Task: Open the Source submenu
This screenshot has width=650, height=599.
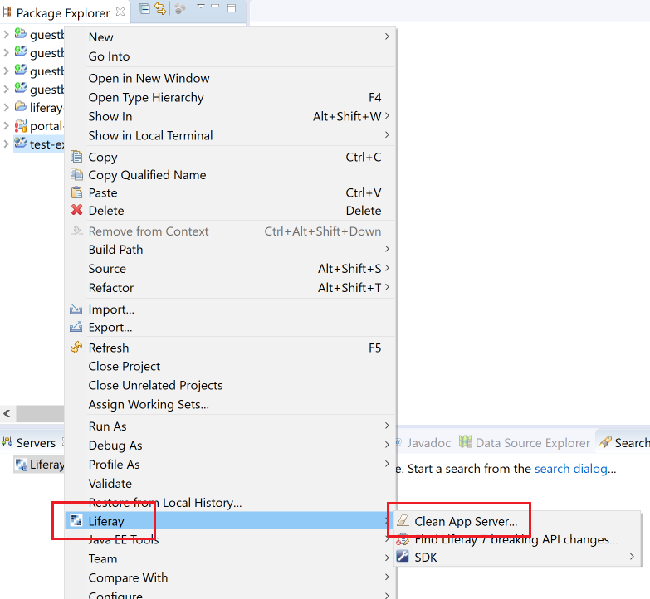Action: point(230,269)
